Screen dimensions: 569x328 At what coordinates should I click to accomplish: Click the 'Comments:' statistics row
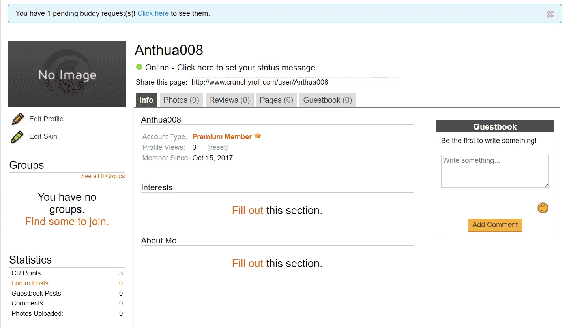pos(67,303)
